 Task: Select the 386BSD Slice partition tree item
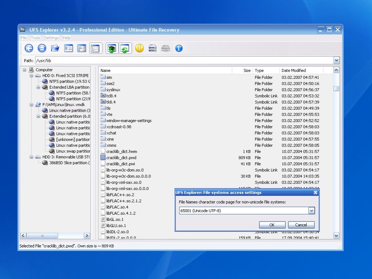[x=69, y=163]
